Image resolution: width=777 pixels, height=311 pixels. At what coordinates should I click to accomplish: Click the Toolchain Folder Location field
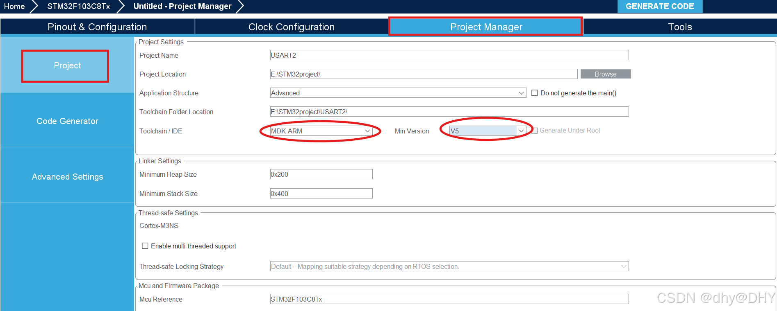click(x=449, y=112)
